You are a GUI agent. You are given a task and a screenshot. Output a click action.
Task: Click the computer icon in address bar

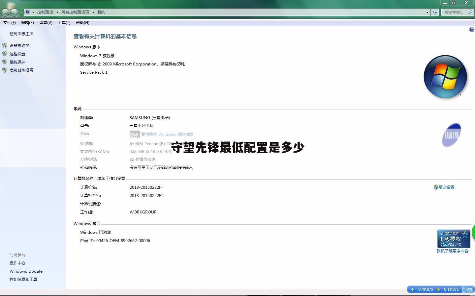tap(28, 12)
